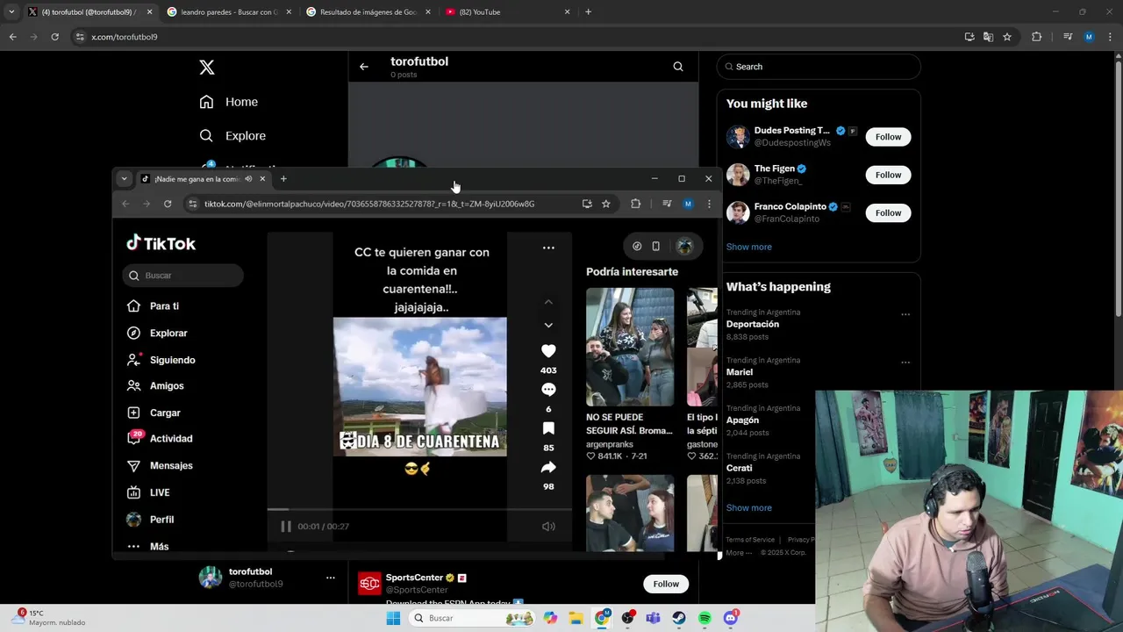Follow The Figen on X
1123x632 pixels.
point(888,175)
